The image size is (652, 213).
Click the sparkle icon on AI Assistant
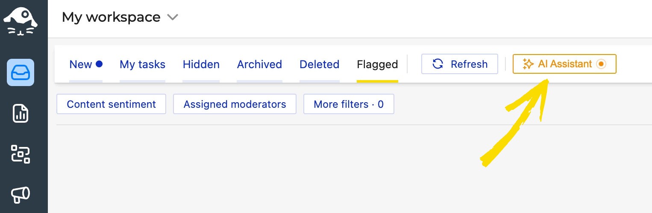(528, 64)
